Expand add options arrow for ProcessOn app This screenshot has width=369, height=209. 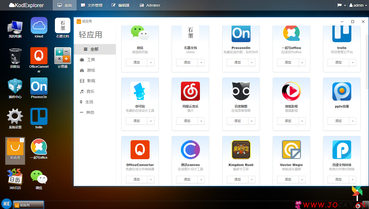pyautogui.click(x=252, y=62)
